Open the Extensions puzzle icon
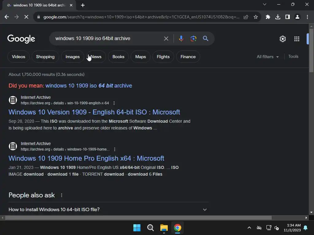Image resolution: width=314 pixels, height=235 pixels. point(268,17)
